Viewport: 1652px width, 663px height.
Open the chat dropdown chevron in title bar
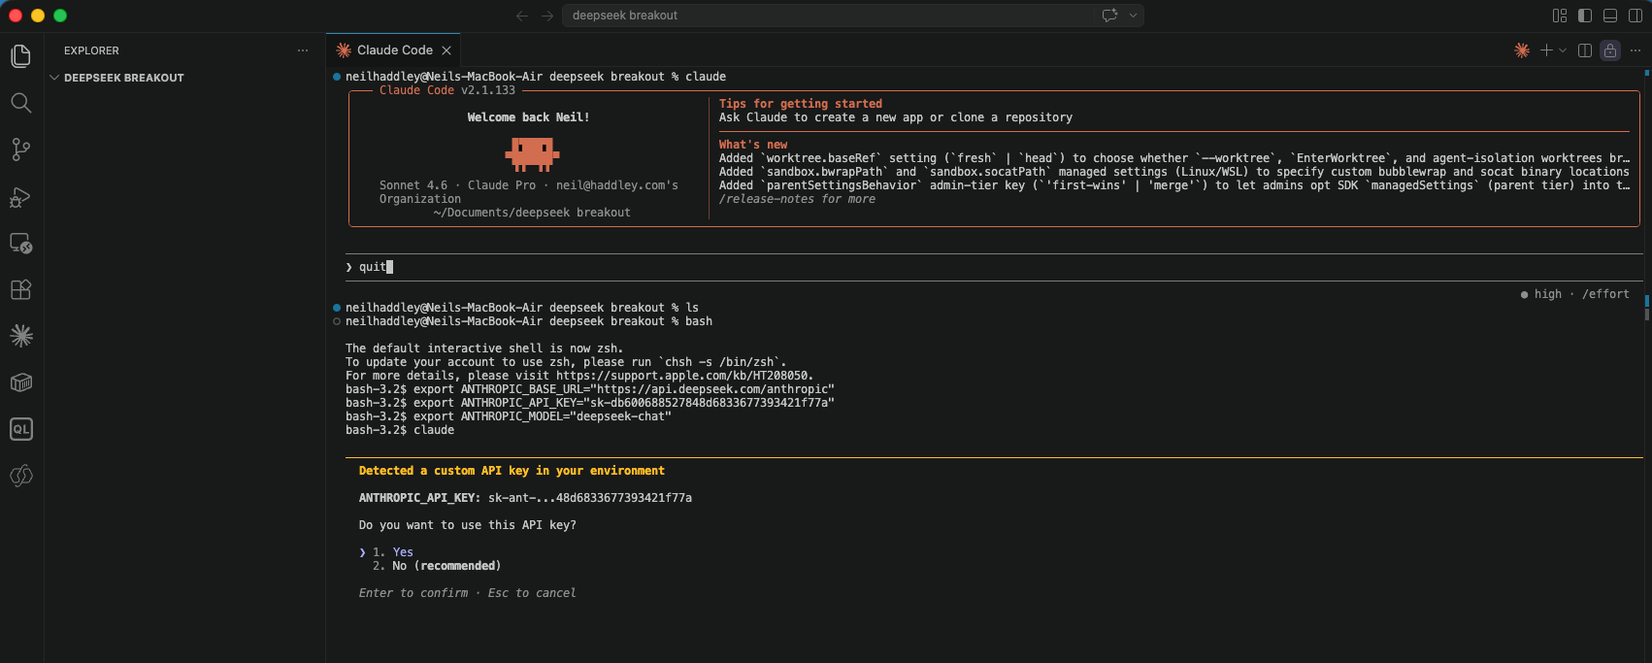(1133, 16)
